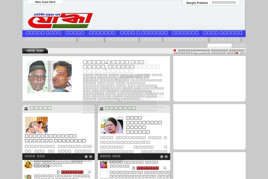Click the red label button in right column list
268x179 pixels.
point(148,168)
